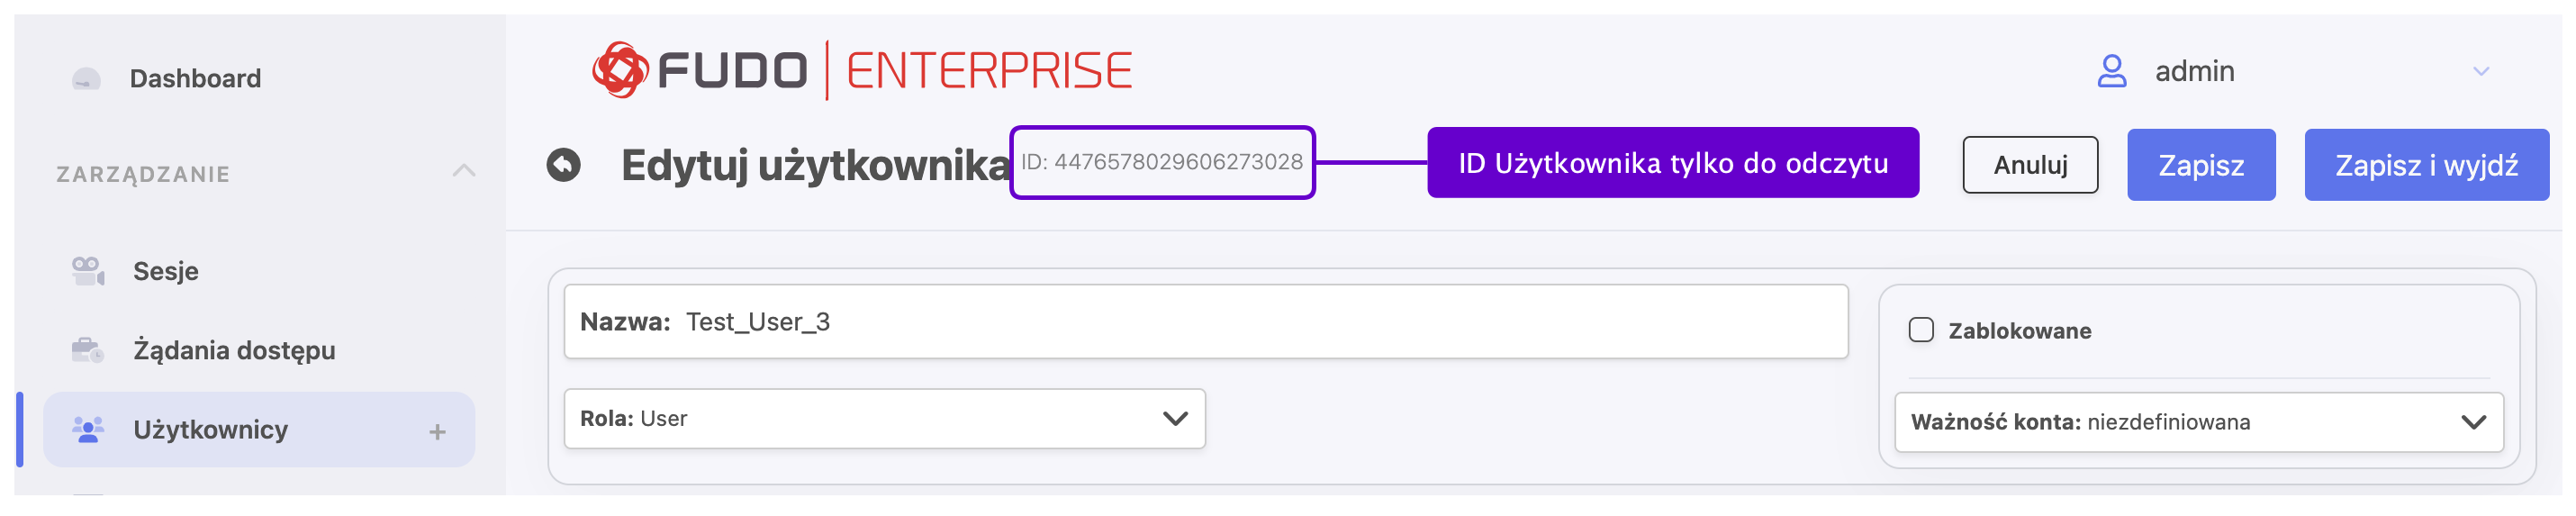Click the Sesje camera icon
2576x516 pixels.
point(88,271)
